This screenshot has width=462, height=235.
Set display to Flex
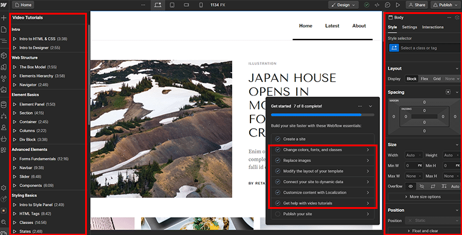point(424,79)
